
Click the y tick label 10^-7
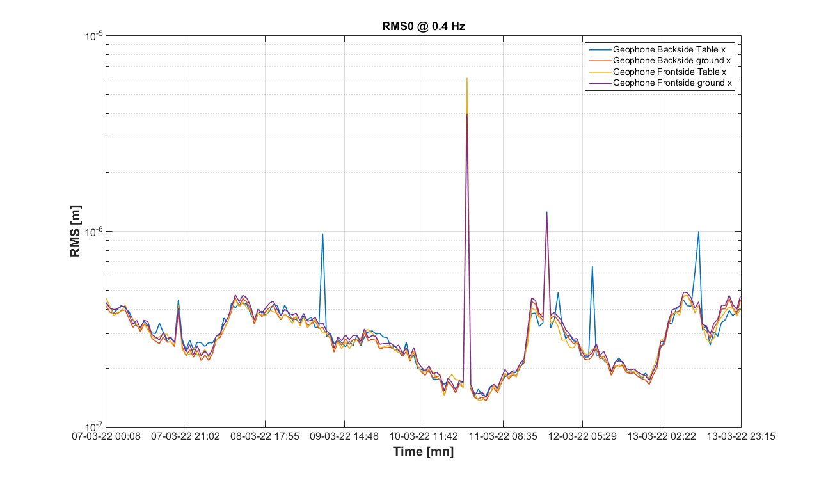click(93, 428)
